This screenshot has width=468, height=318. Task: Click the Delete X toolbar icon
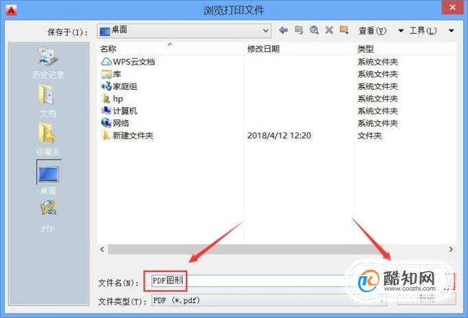(x=329, y=29)
